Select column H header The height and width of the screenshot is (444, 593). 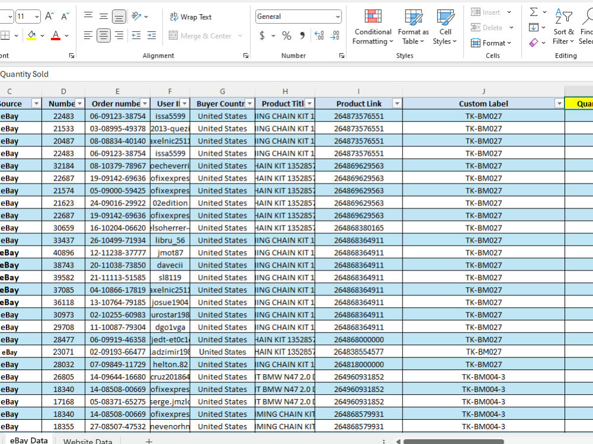pyautogui.click(x=285, y=91)
